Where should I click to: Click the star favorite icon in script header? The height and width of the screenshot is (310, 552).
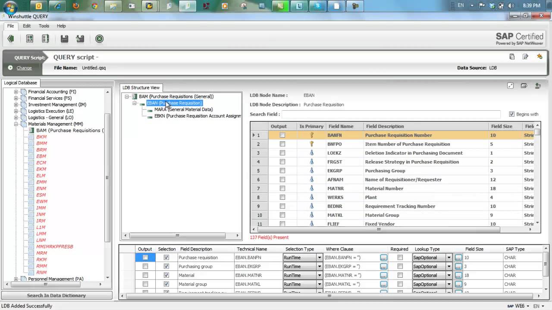tap(539, 56)
